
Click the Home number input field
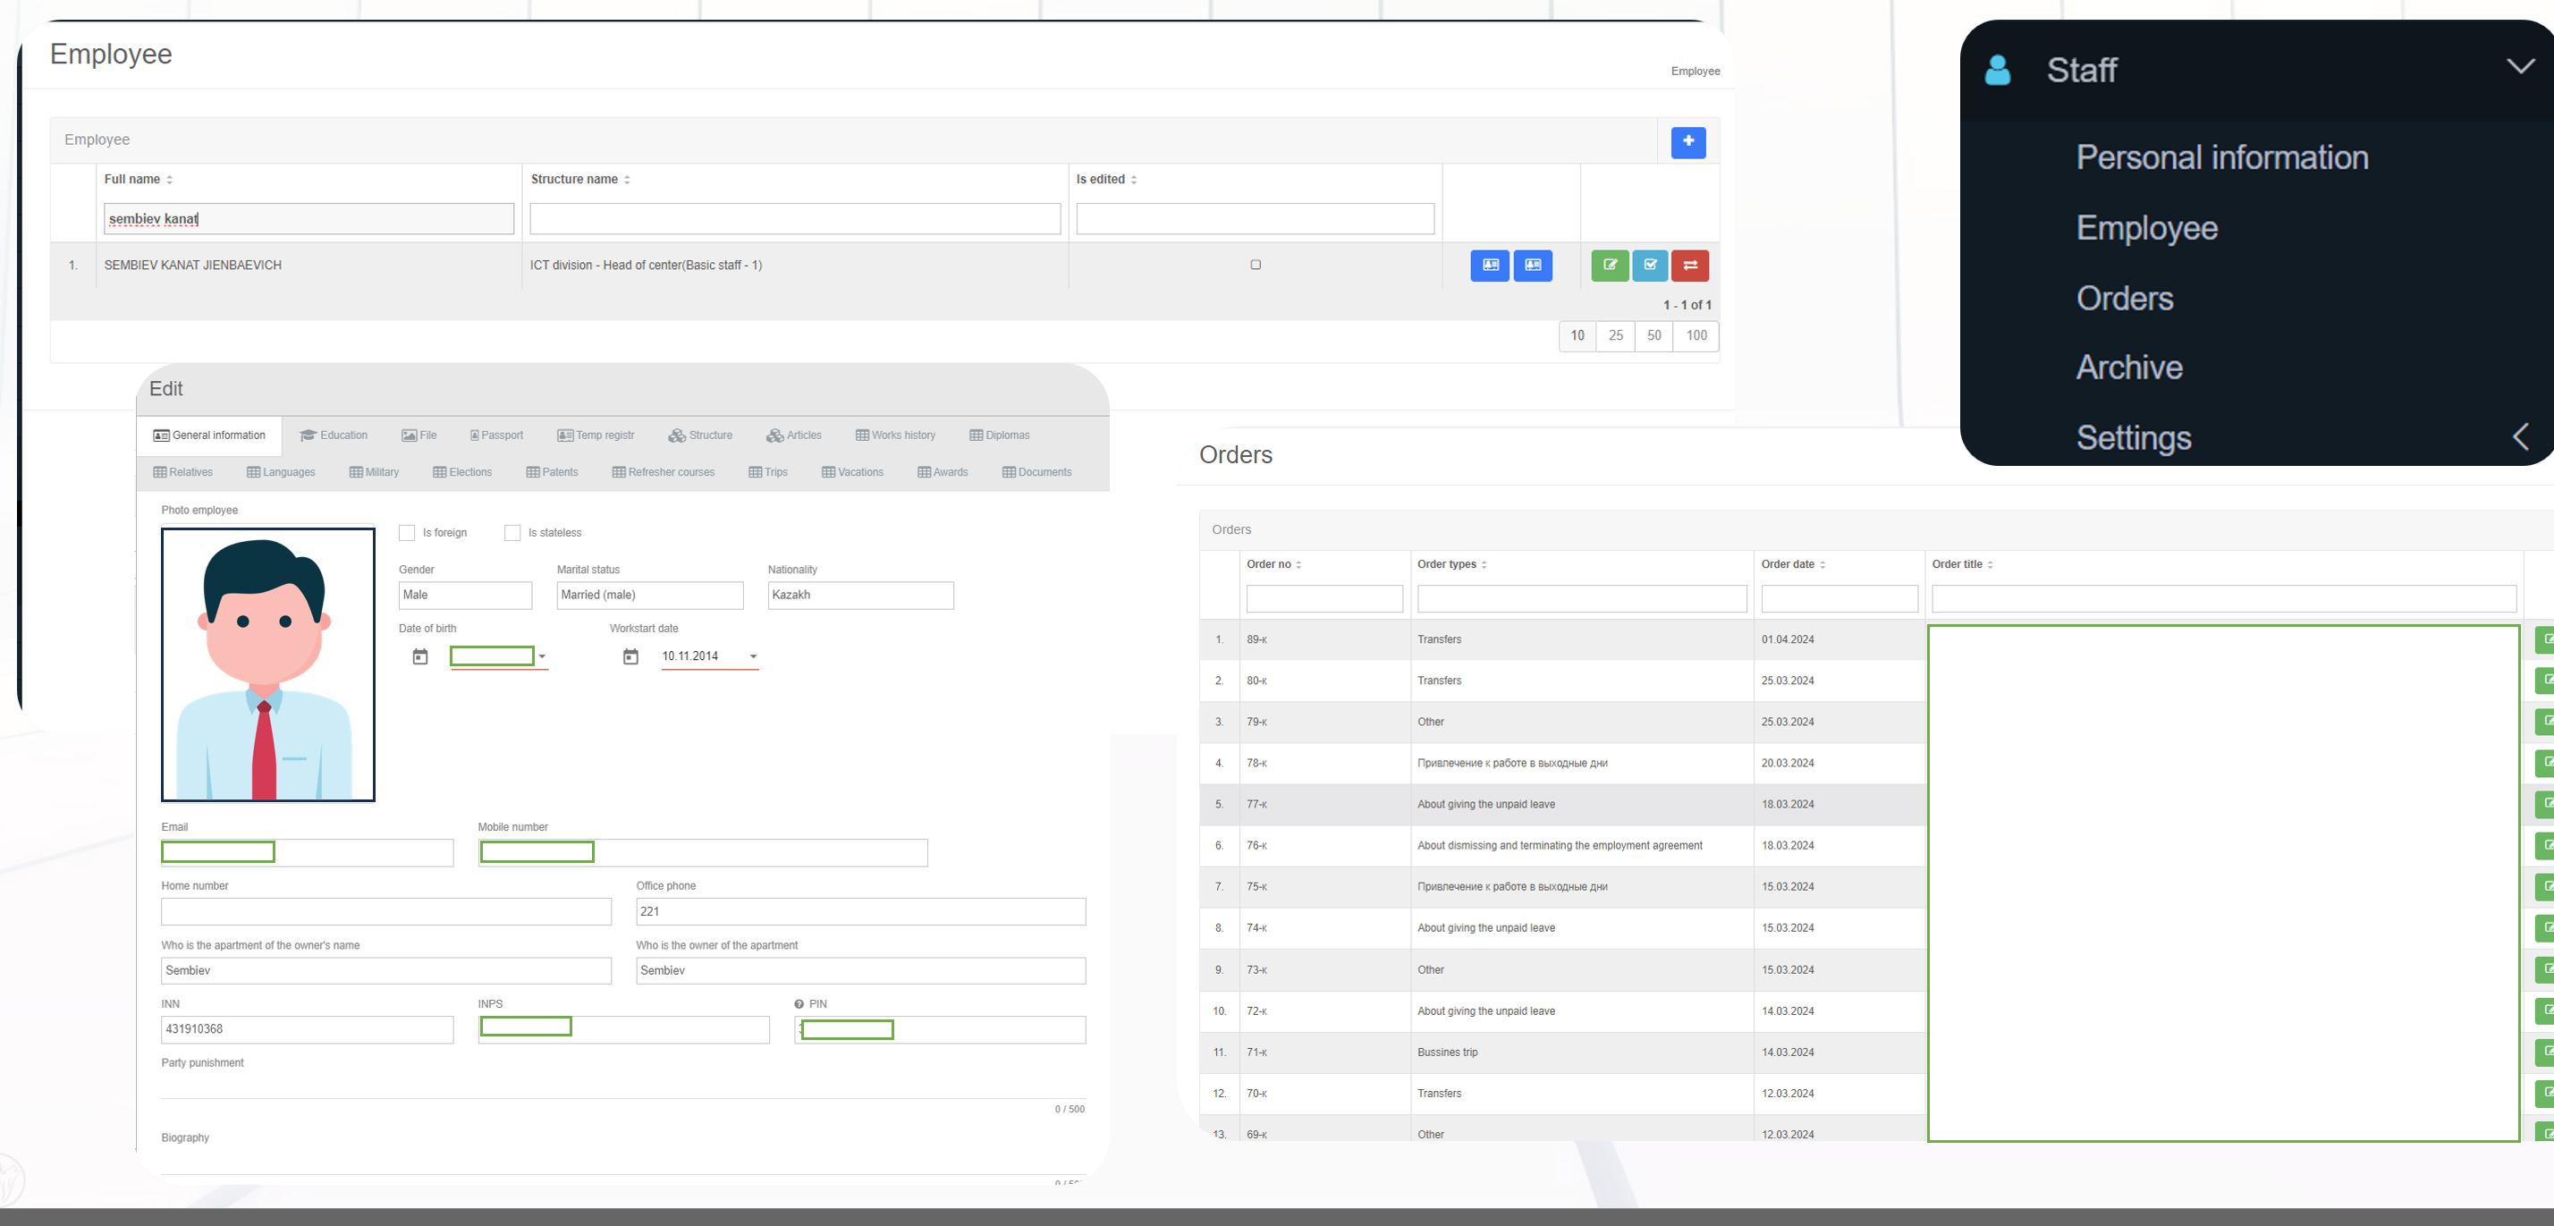point(385,912)
